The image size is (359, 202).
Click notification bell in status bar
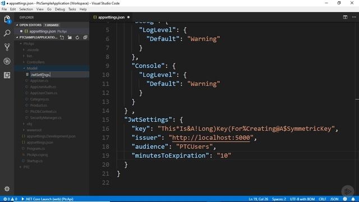[x=353, y=199]
